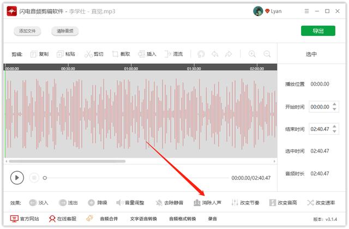This screenshot has width=349, height=229.
Task: Choose the Crop (截取) tool
Action: coord(121,54)
